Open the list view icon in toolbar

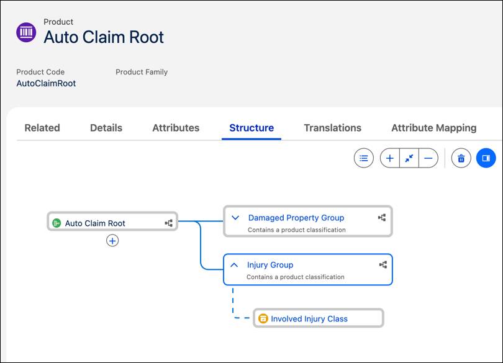pyautogui.click(x=363, y=158)
